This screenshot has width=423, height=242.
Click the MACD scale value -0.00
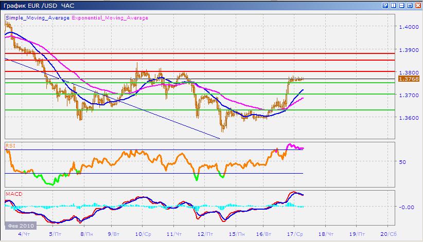(x=406, y=207)
